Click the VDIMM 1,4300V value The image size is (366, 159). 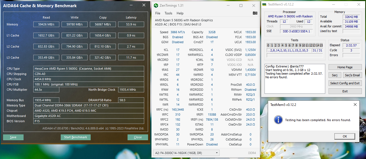[x=250, y=70]
